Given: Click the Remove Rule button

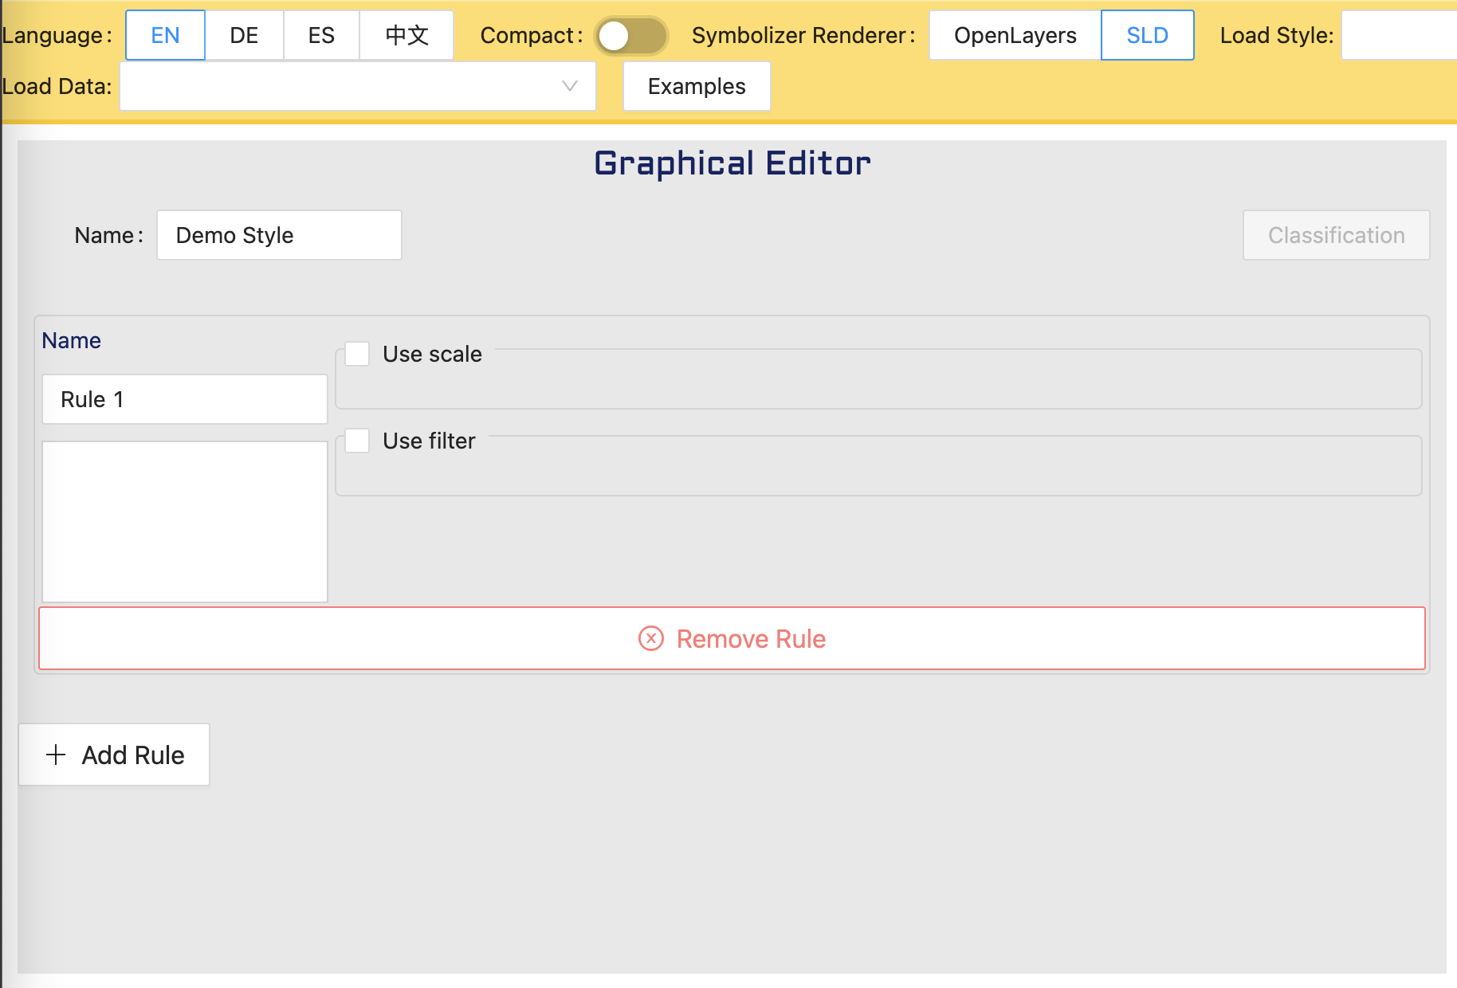Looking at the screenshot, I should (732, 638).
